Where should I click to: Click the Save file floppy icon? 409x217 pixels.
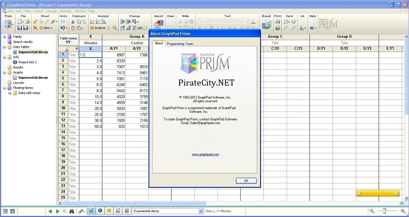[20, 28]
